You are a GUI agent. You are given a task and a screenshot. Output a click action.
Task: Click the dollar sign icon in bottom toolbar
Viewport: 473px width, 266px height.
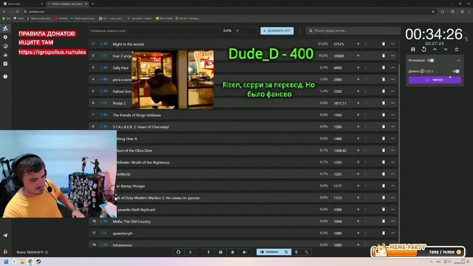(190, 252)
